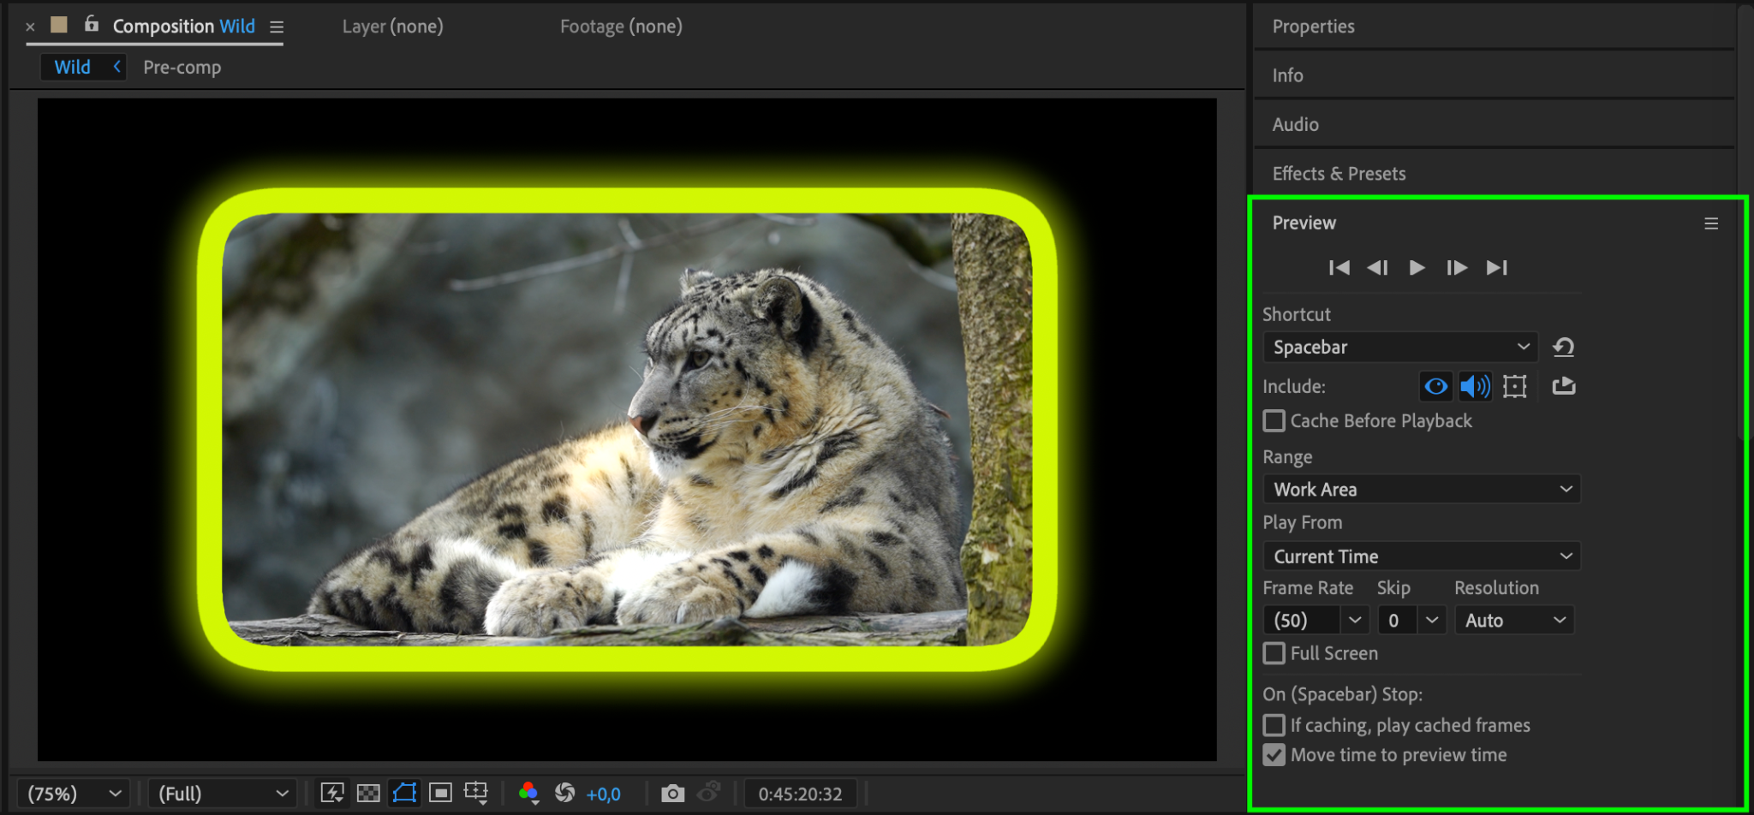Open the show channel color icon
This screenshot has height=815, width=1754.
coord(528,794)
